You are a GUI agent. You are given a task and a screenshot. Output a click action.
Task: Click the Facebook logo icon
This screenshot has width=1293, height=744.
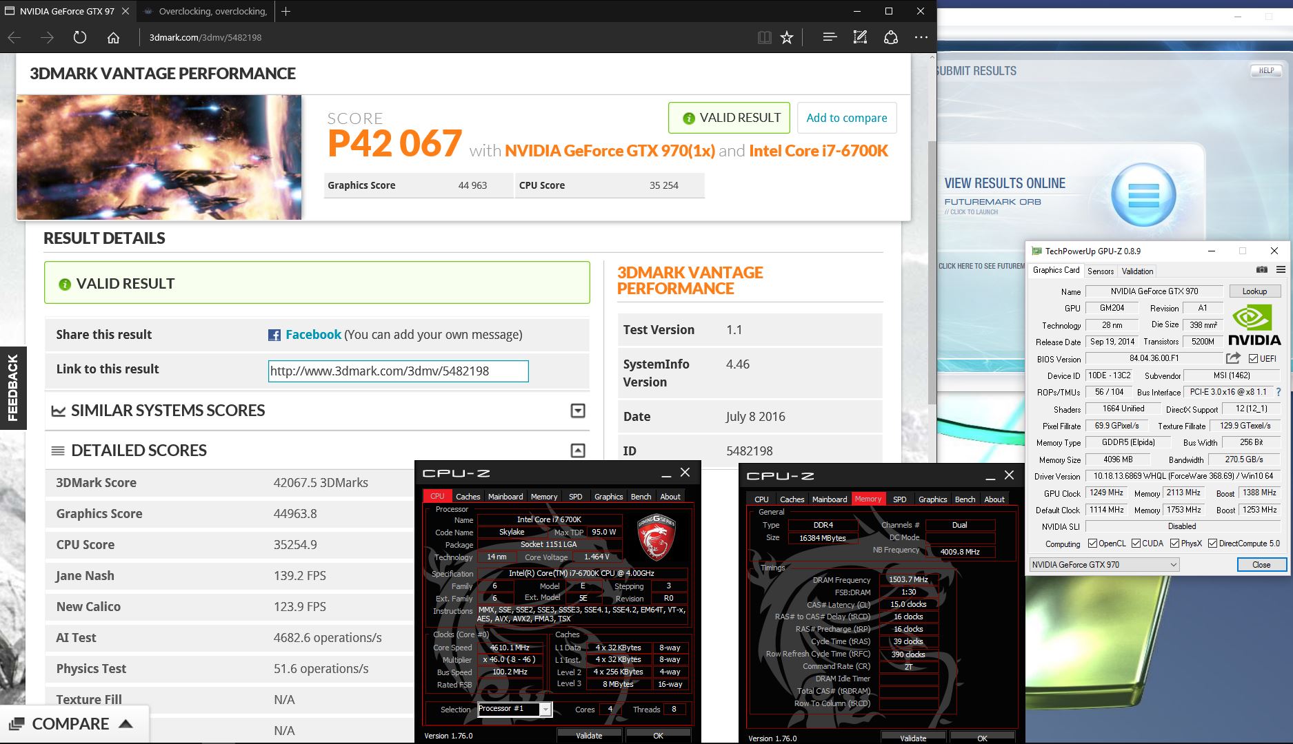(x=274, y=335)
